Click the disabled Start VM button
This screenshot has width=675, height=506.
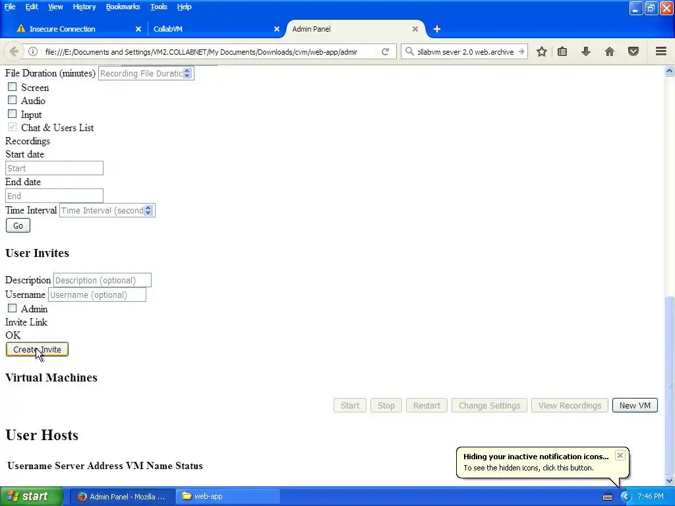tap(350, 405)
